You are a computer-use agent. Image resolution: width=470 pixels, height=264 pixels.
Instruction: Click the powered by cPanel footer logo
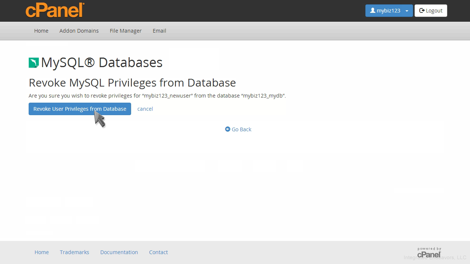pos(429,252)
